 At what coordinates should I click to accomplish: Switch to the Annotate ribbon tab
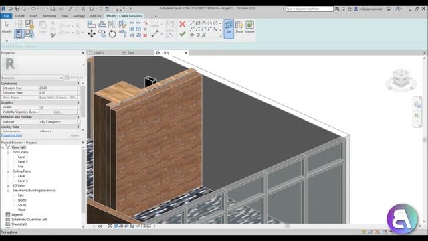(x=49, y=16)
